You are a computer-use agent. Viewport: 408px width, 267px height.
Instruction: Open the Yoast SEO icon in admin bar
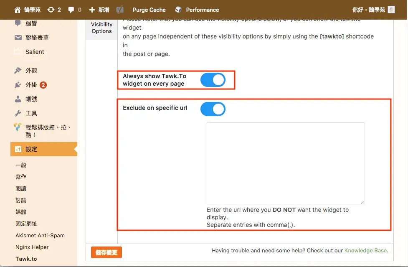point(120,10)
